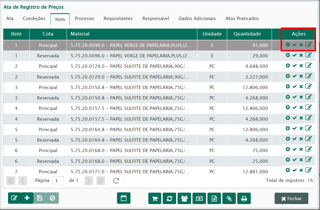Click the sync arrows icon in bottom toolbar

(x=170, y=199)
